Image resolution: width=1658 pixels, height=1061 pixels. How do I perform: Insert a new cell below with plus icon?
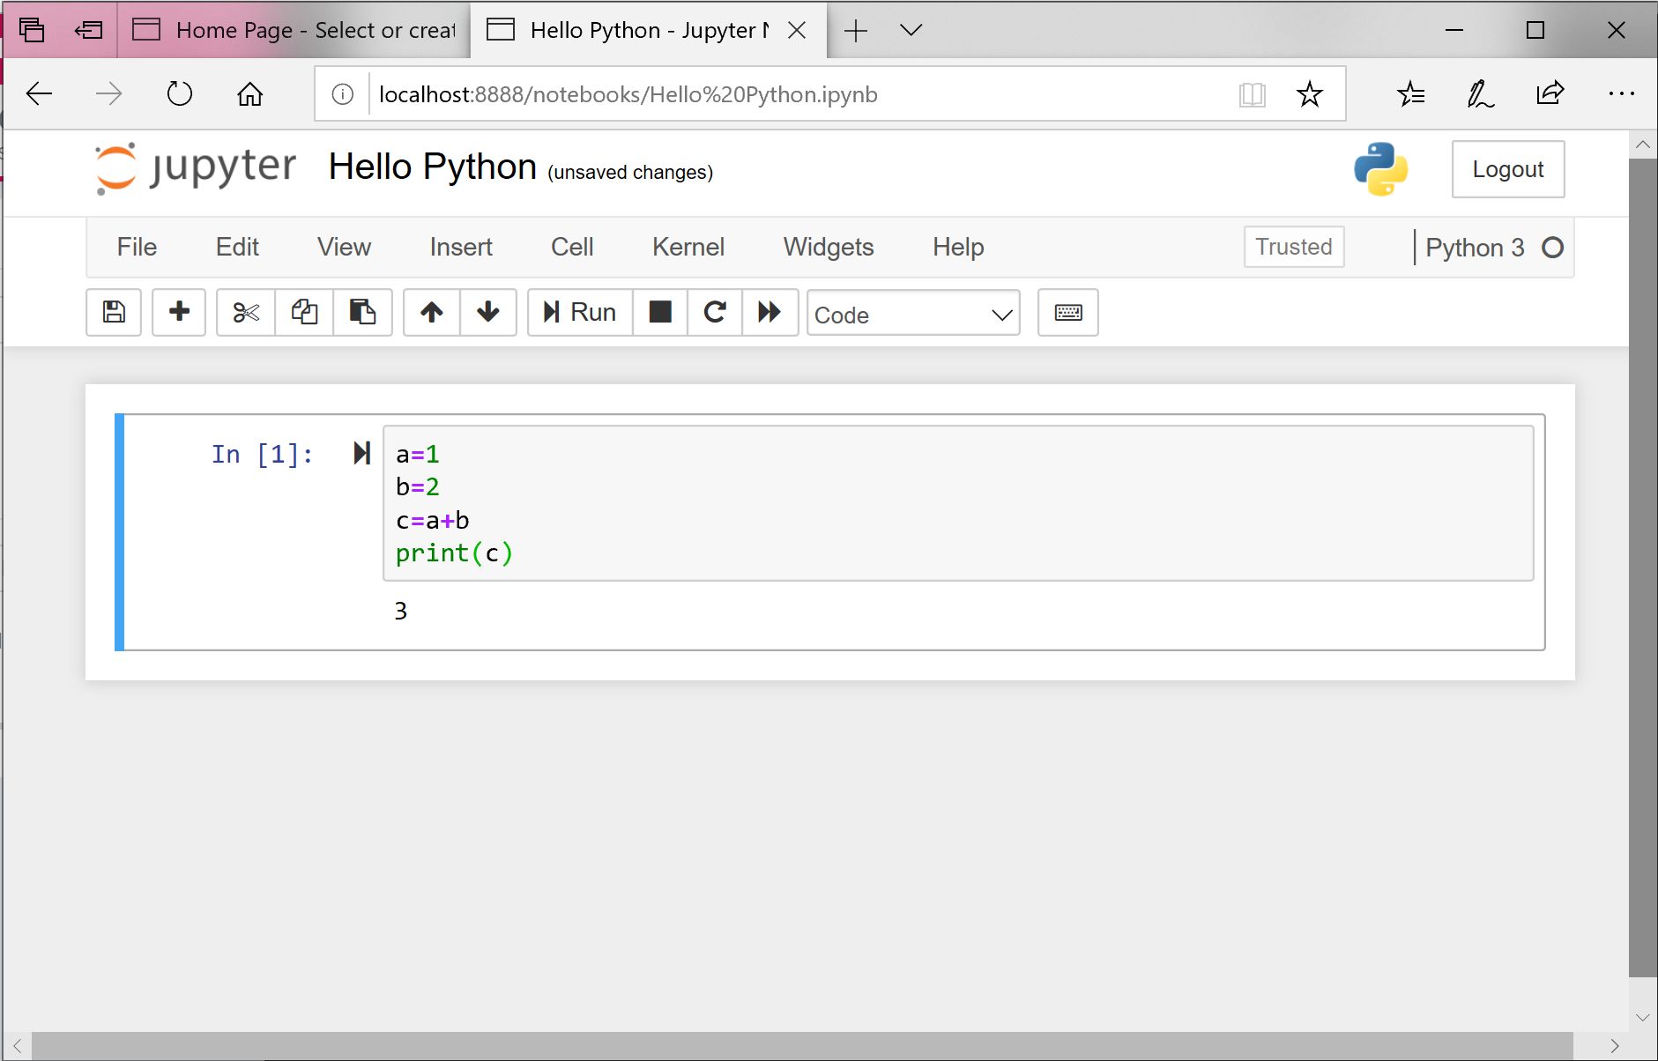[x=179, y=312]
